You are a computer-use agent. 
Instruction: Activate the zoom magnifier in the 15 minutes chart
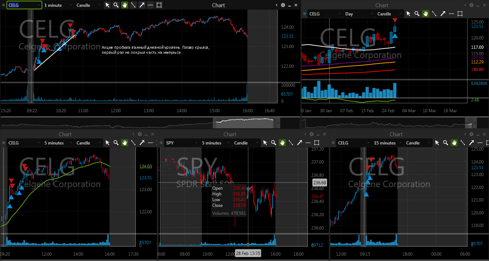pos(446,143)
